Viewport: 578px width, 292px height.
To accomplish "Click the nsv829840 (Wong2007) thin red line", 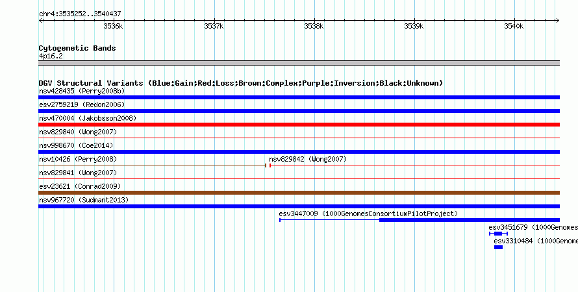I will [x=299, y=138].
